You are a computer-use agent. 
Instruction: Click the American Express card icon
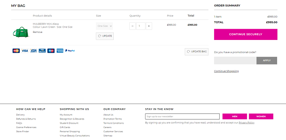click(x=60, y=51)
